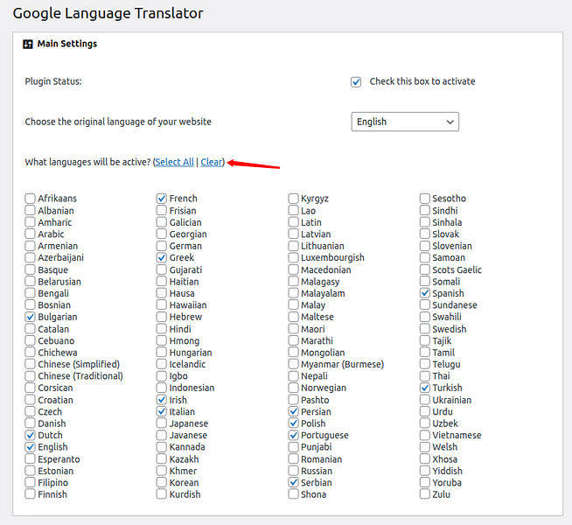Tick the Arabic checkbox

click(30, 234)
